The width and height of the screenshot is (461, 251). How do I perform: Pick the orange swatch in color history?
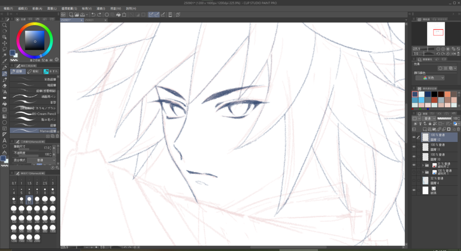click(447, 94)
